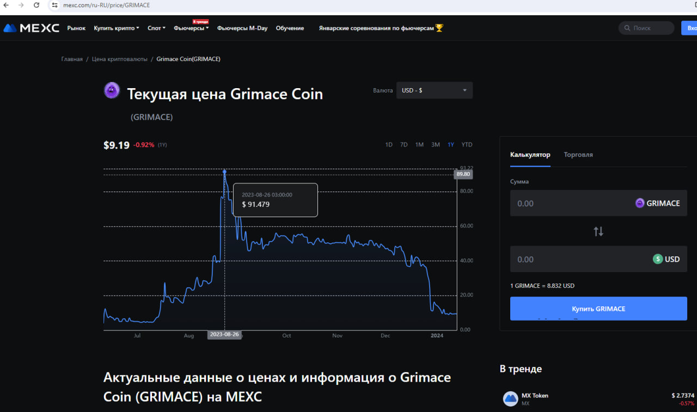Click the В тренде section heading
697x412 pixels.
(x=521, y=369)
